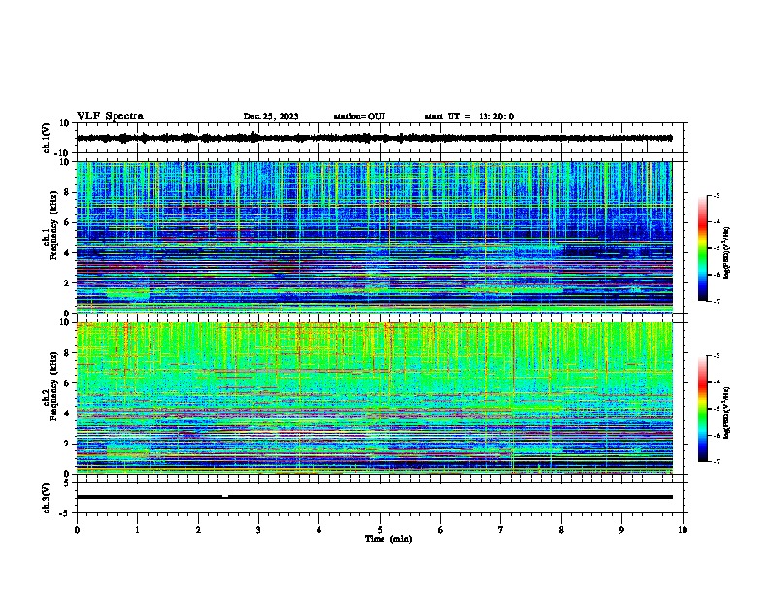Click the "2" tick on ch.2 frequency axis
The height and width of the screenshot is (594, 769).
click(x=67, y=444)
